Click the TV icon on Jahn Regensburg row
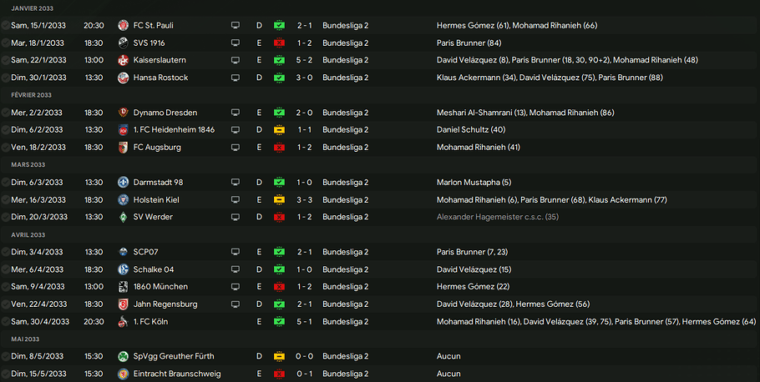Screen dimensions: 760x382 click(236, 304)
